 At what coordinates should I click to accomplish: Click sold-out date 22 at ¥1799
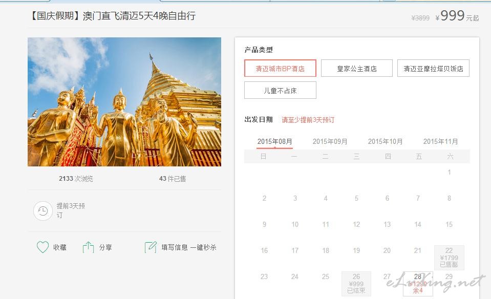449,258
